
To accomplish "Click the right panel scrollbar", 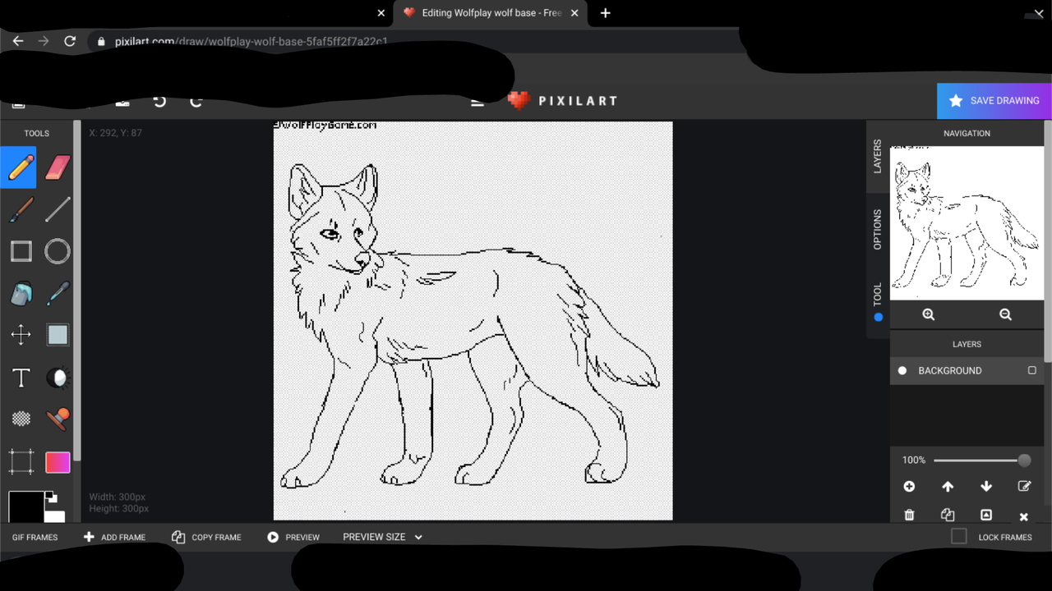I will click(1048, 242).
